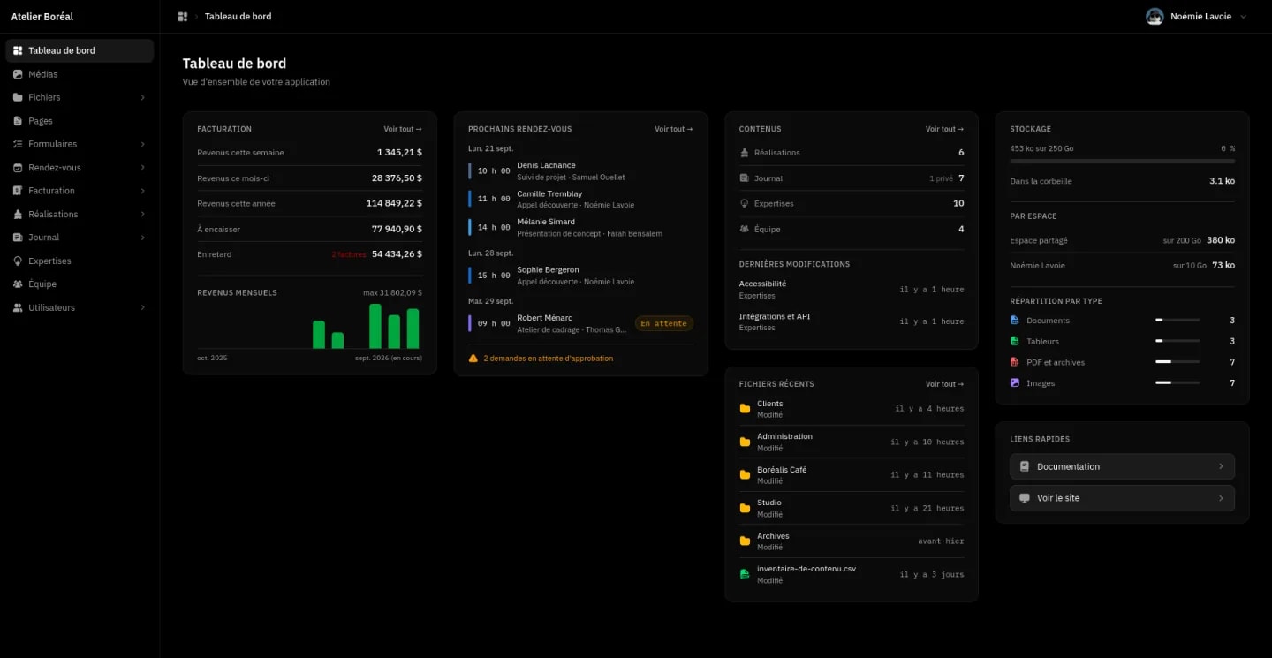1272x658 pixels.
Task: Click the inventaire-de-contenu.csv file icon
Action: [x=745, y=574]
